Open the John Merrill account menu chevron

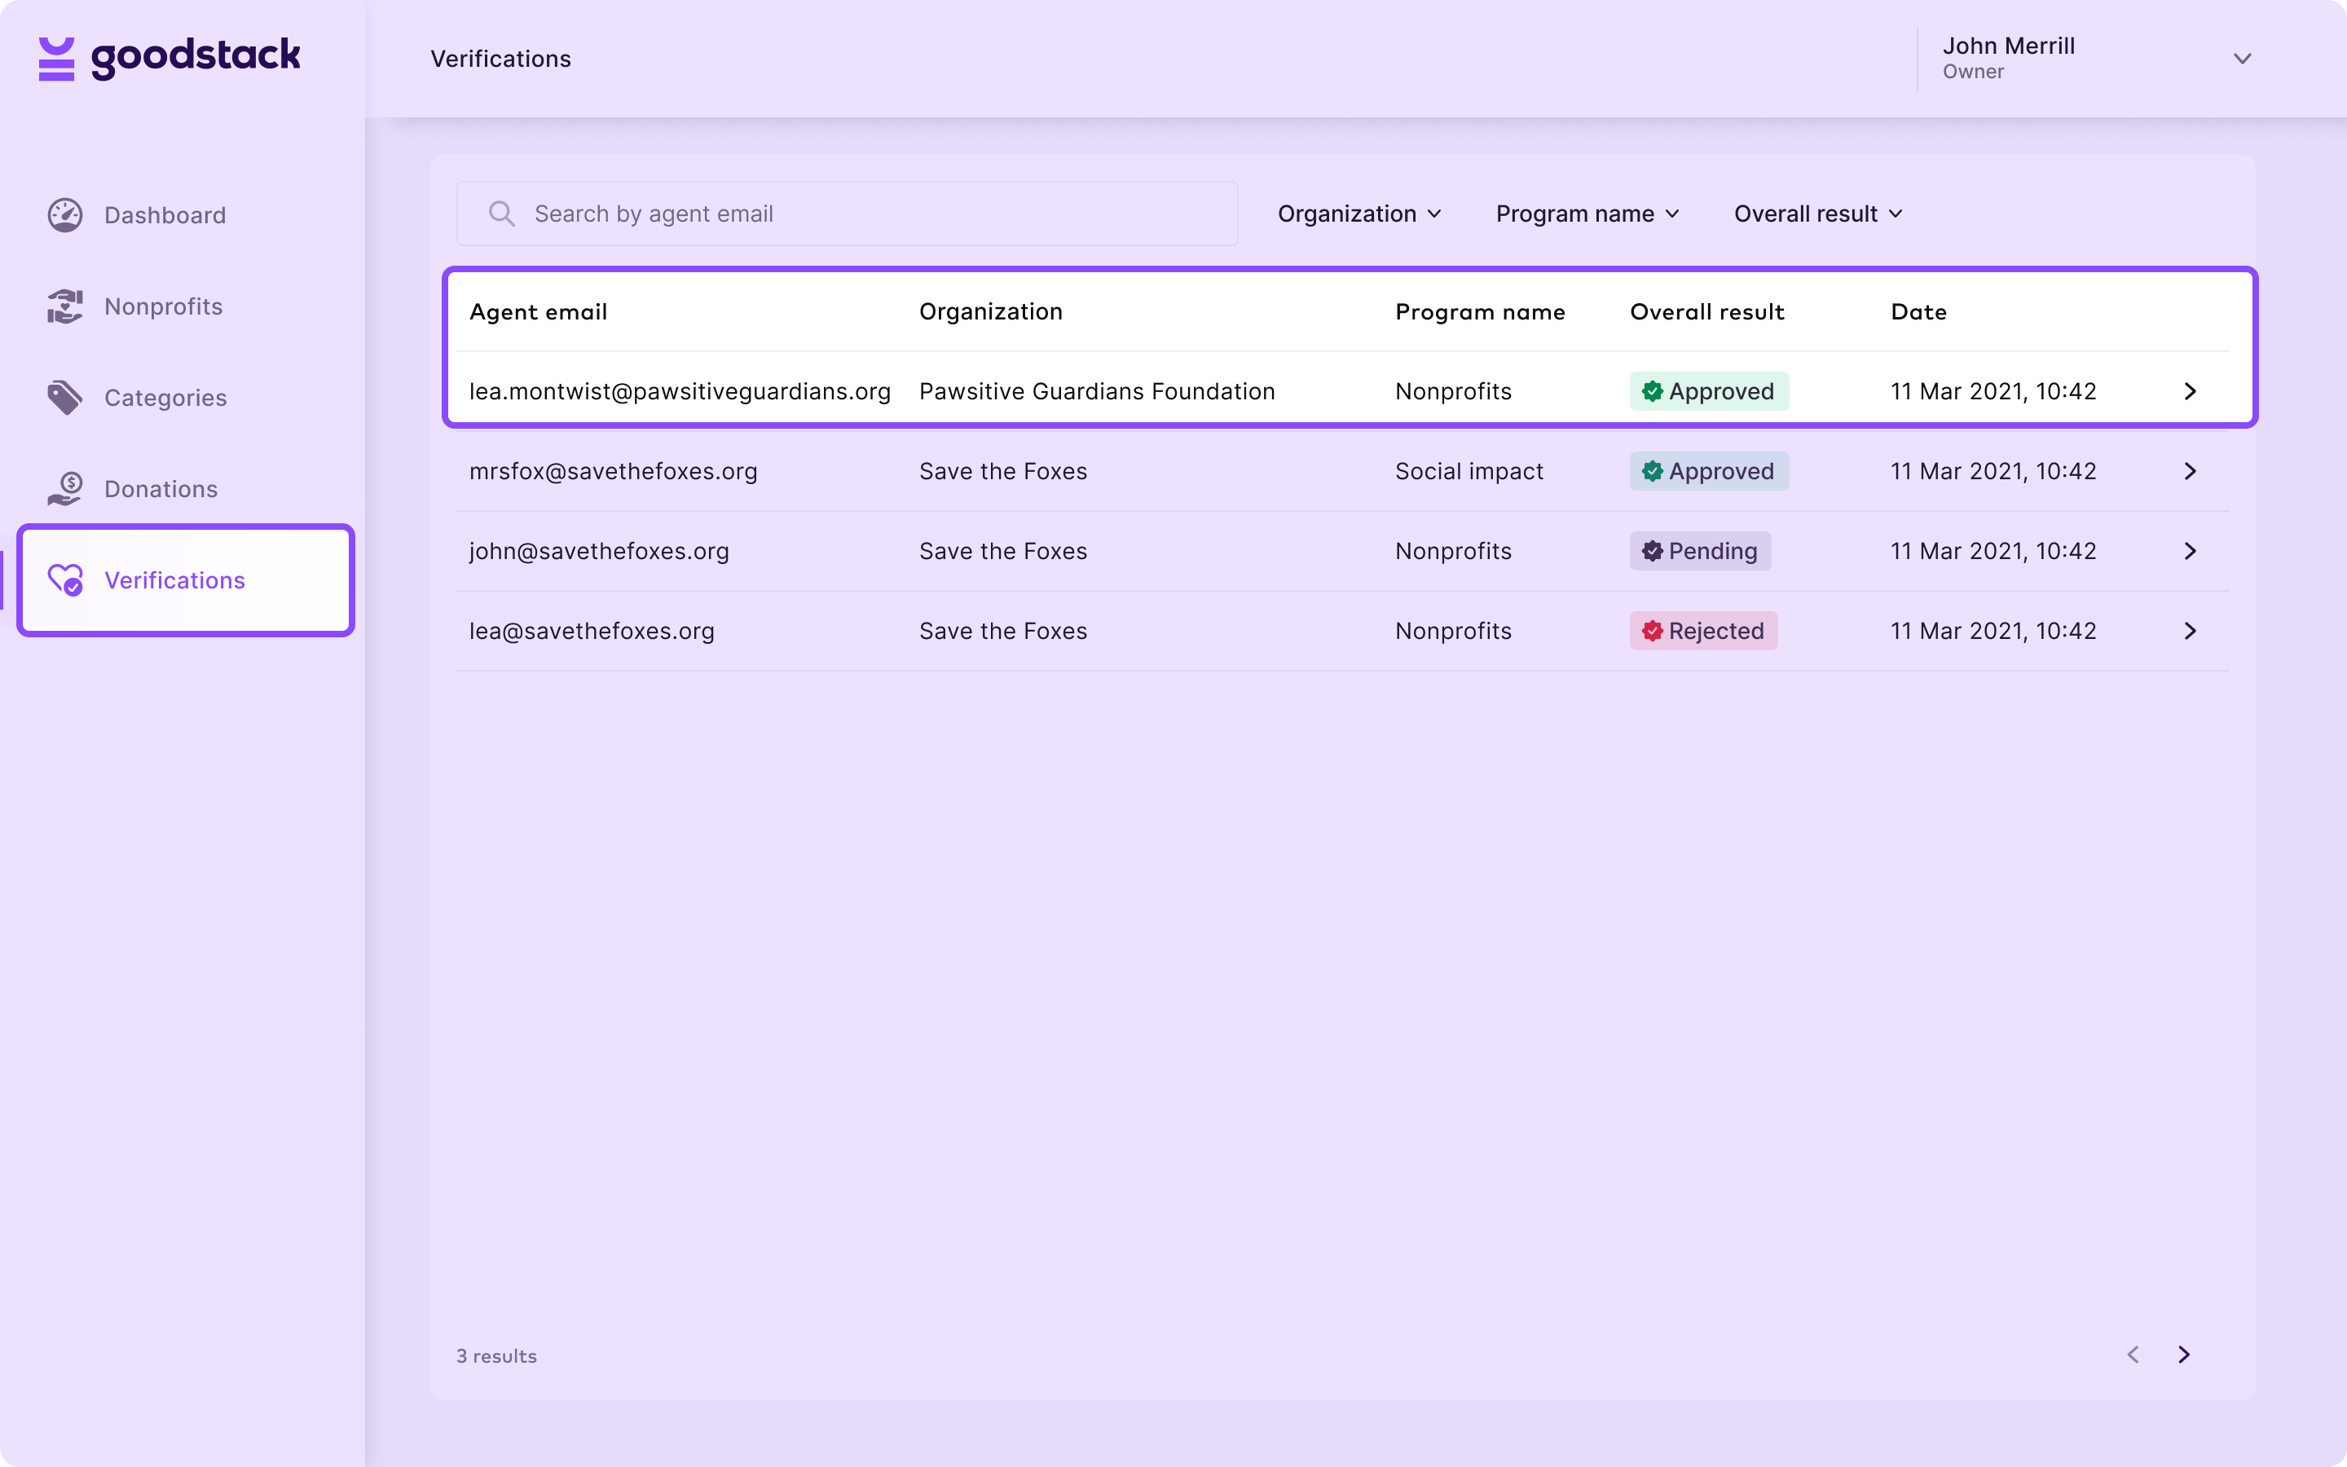pos(2242,59)
